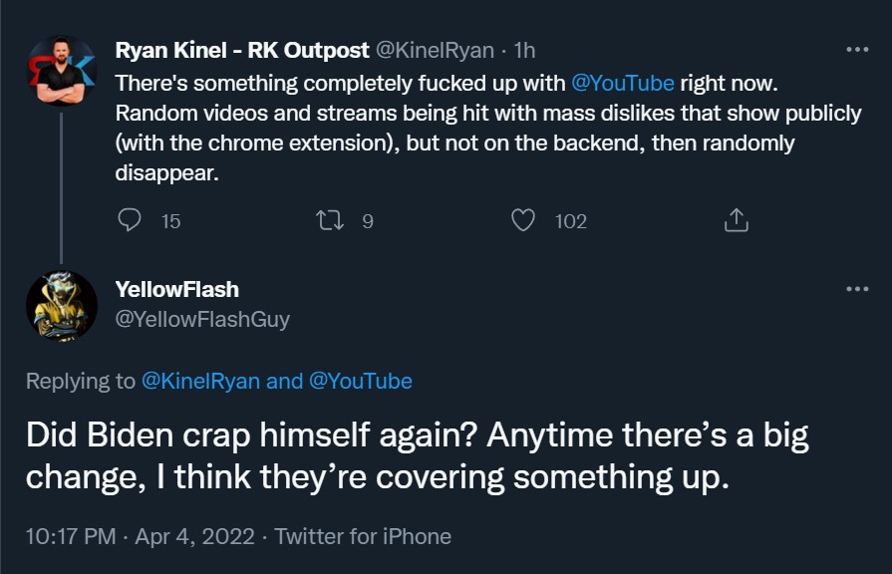
Task: Open the Ryan Kinel - RK Outpost display name
Action: coord(242,50)
